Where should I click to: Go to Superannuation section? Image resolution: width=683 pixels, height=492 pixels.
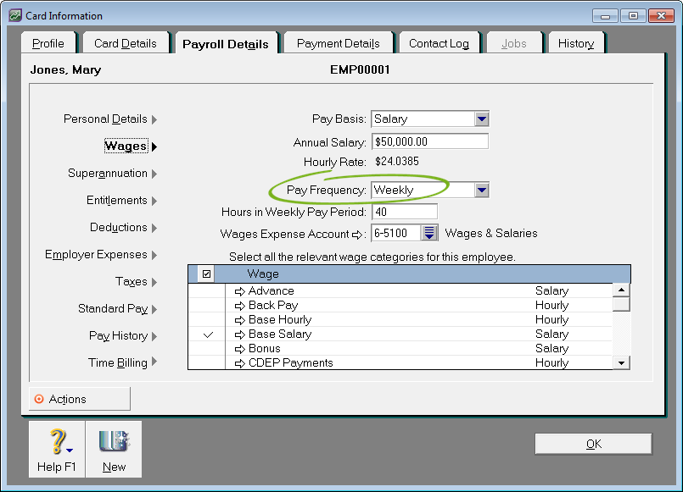(108, 174)
